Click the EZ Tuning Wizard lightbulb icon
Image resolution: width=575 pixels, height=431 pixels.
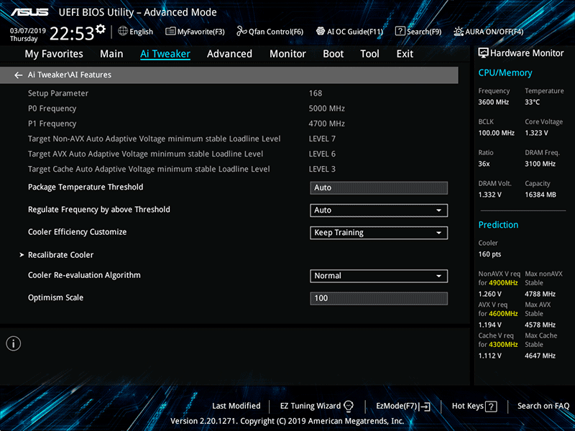[349, 406]
